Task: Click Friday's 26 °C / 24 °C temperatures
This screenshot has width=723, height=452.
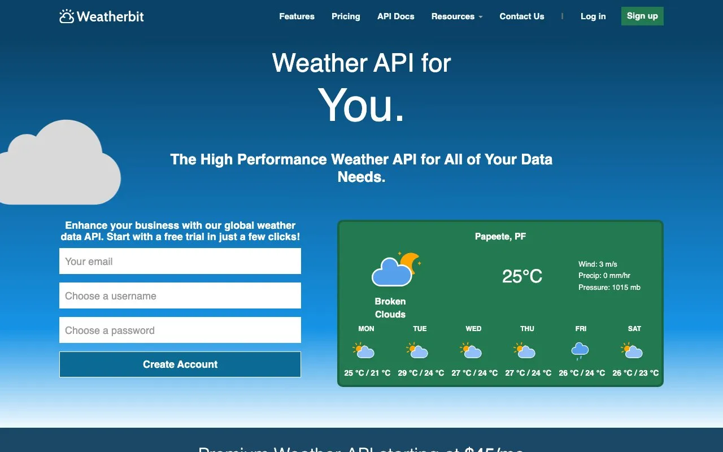Action: coord(582,373)
